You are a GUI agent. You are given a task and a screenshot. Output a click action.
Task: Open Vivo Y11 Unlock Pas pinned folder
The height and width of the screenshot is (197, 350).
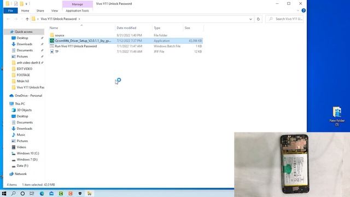pyautogui.click(x=31, y=88)
